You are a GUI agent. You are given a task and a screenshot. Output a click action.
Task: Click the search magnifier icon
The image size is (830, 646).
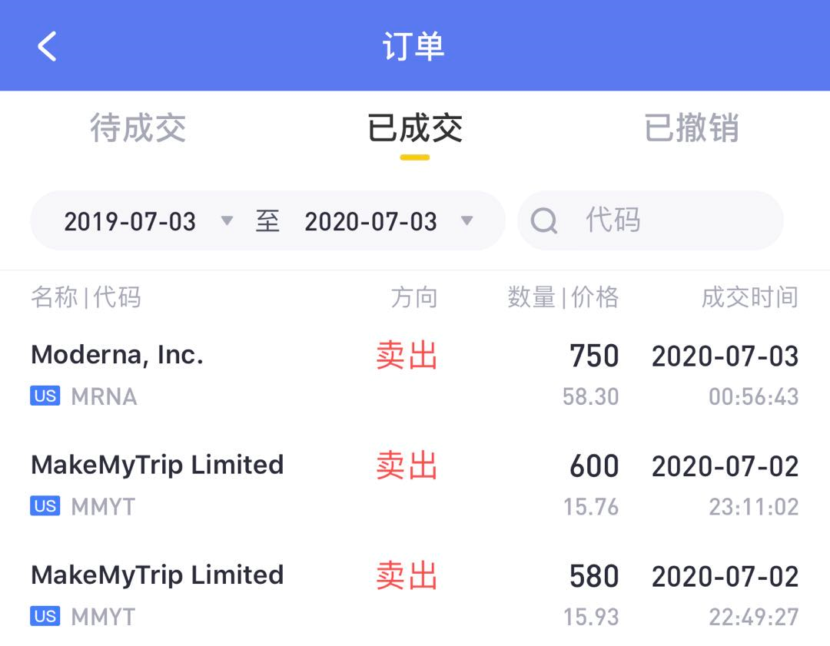tap(543, 220)
